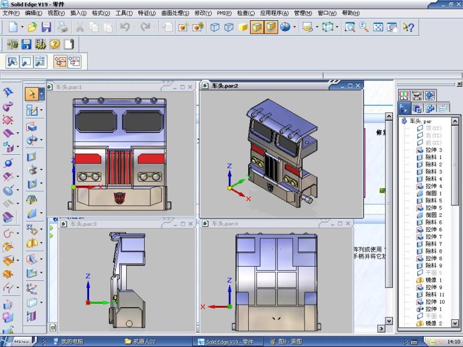The image size is (463, 347).
Task: Activate the 车头.par:4 window title bar
Action: (x=276, y=224)
